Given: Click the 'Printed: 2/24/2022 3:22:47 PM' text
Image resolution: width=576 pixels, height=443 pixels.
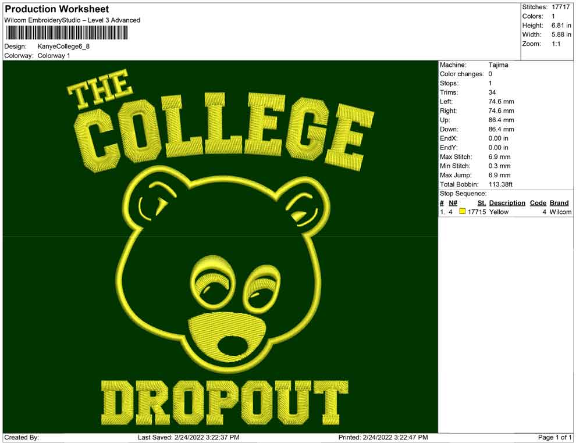Looking at the screenshot, I should pos(383,437).
